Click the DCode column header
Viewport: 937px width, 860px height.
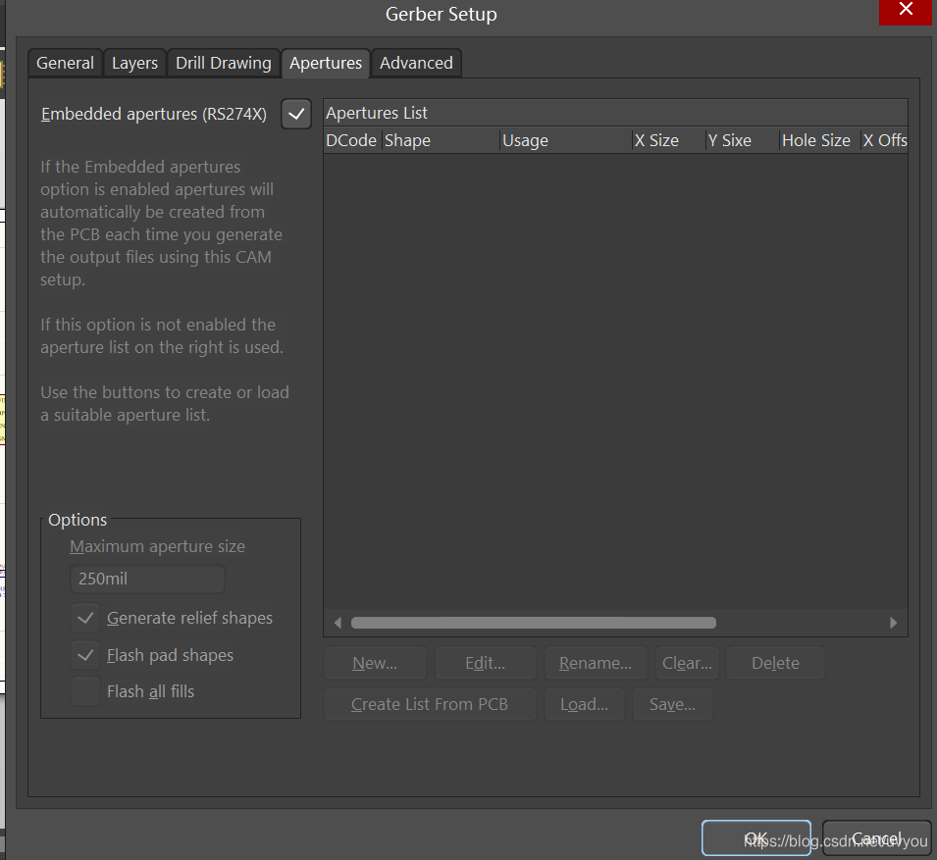point(351,140)
